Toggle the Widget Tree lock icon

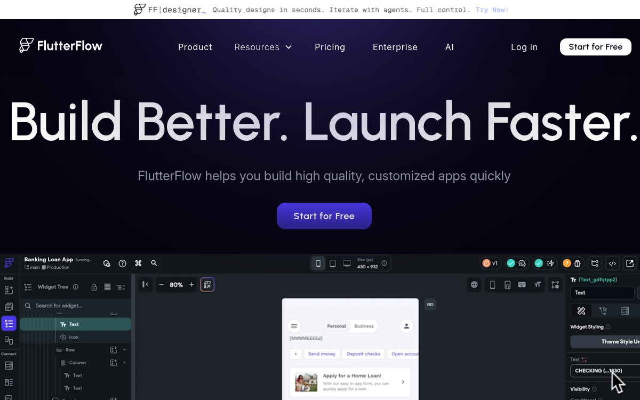[x=94, y=287]
